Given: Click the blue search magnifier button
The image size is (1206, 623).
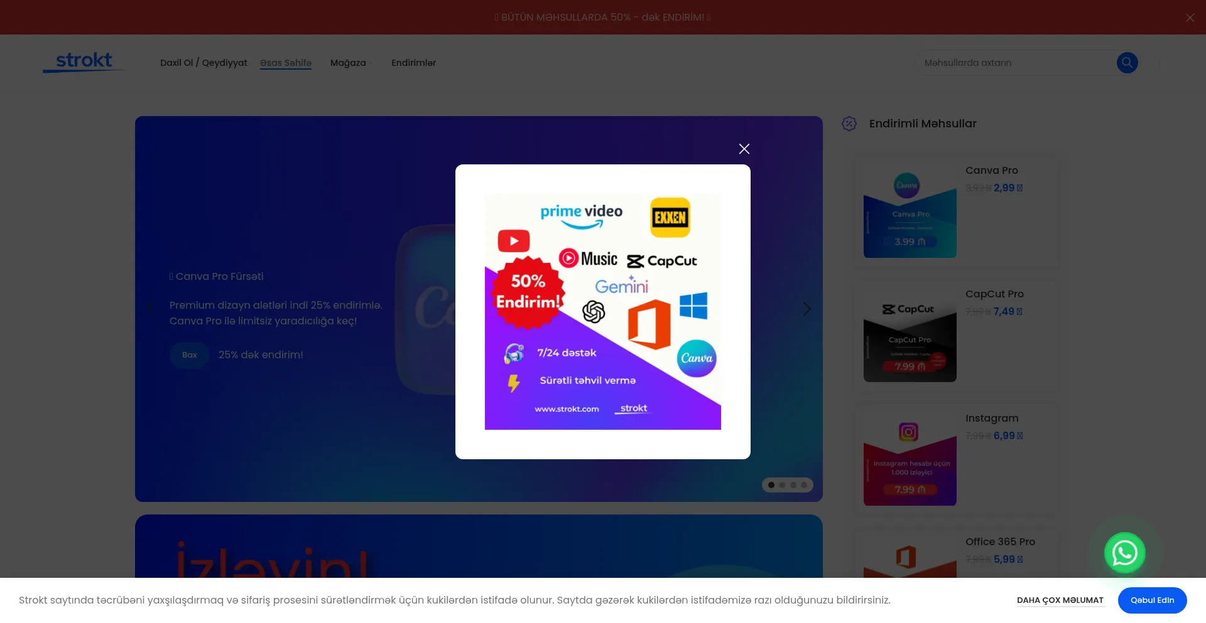Looking at the screenshot, I should click(x=1127, y=63).
